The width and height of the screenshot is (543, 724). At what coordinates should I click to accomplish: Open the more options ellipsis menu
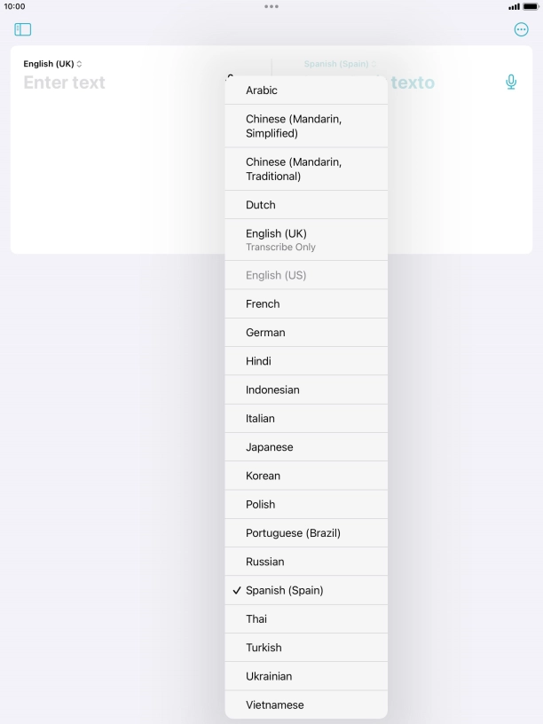click(x=521, y=29)
